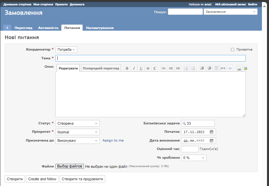Screen dimensions: 269x186
Task: Expand the % зроблено dropdown
Action: [x=193, y=158]
